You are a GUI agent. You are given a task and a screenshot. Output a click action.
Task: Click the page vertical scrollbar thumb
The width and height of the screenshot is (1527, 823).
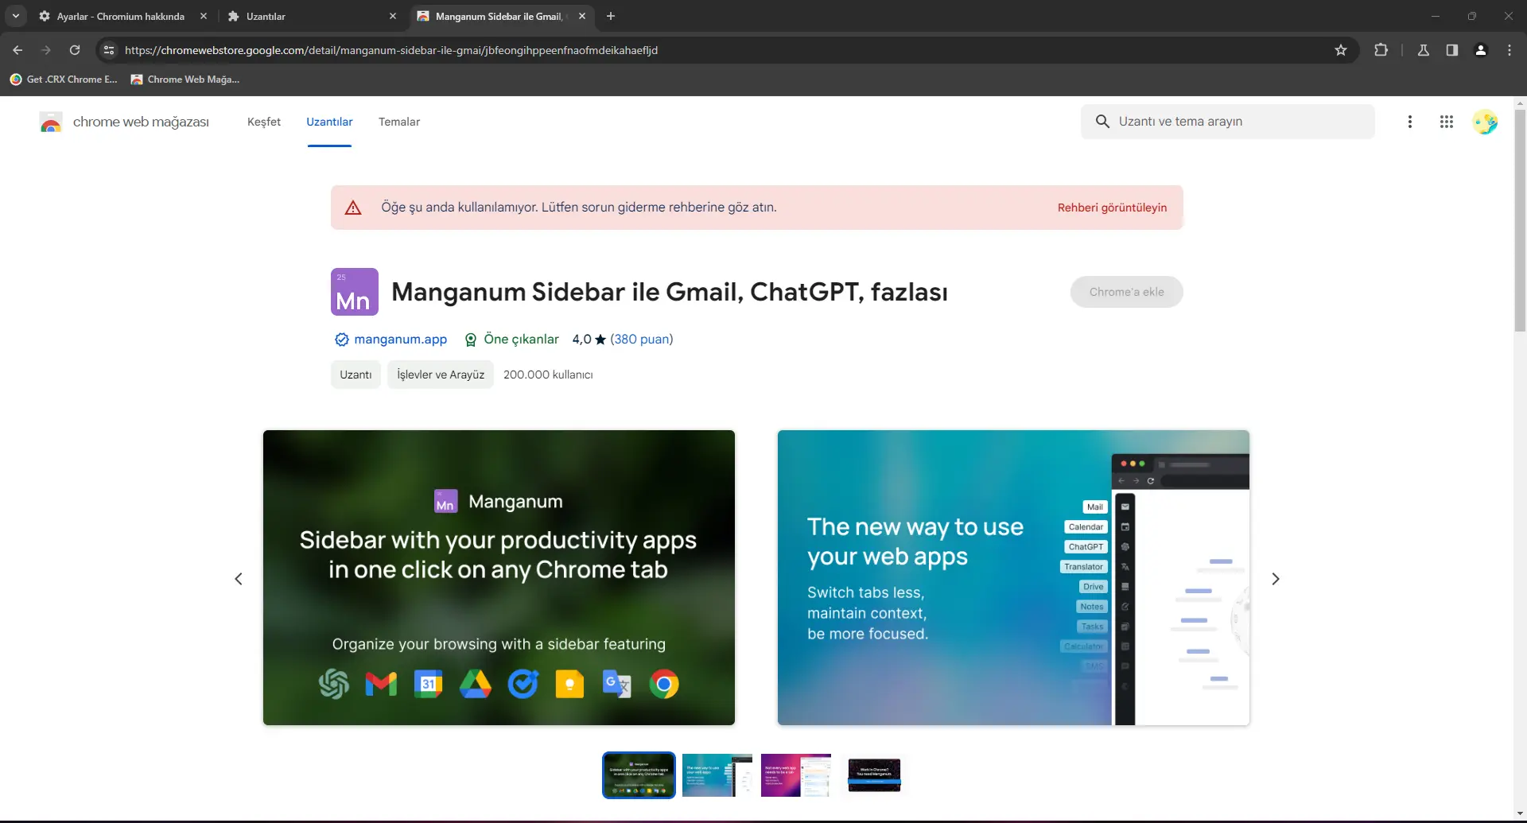point(1520,220)
